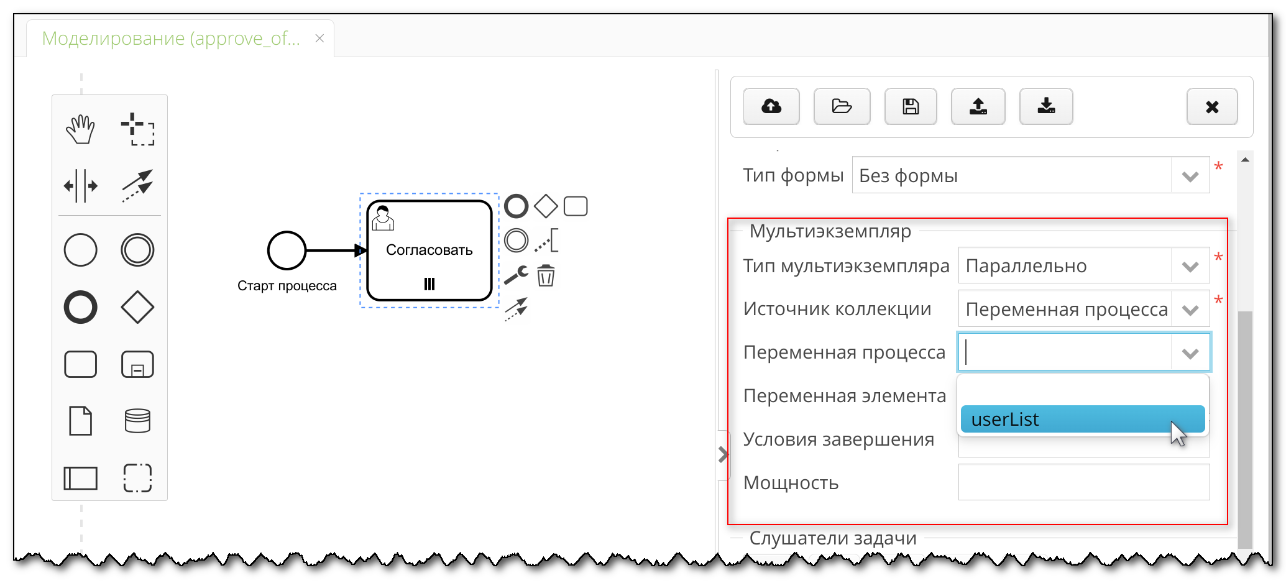
Task: Choose the space tool
Action: (x=81, y=185)
